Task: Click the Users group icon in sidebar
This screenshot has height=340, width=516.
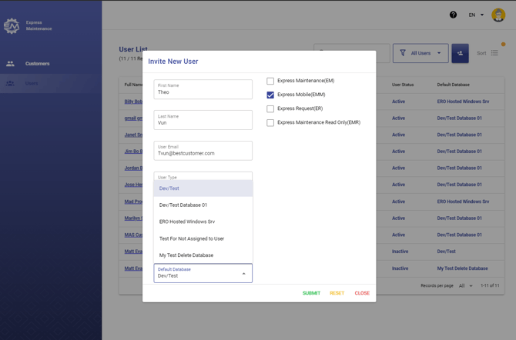Action: [10, 83]
